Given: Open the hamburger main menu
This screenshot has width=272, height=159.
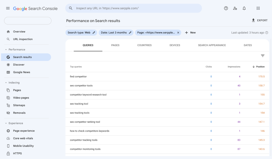Looking at the screenshot, I should pos(8,8).
